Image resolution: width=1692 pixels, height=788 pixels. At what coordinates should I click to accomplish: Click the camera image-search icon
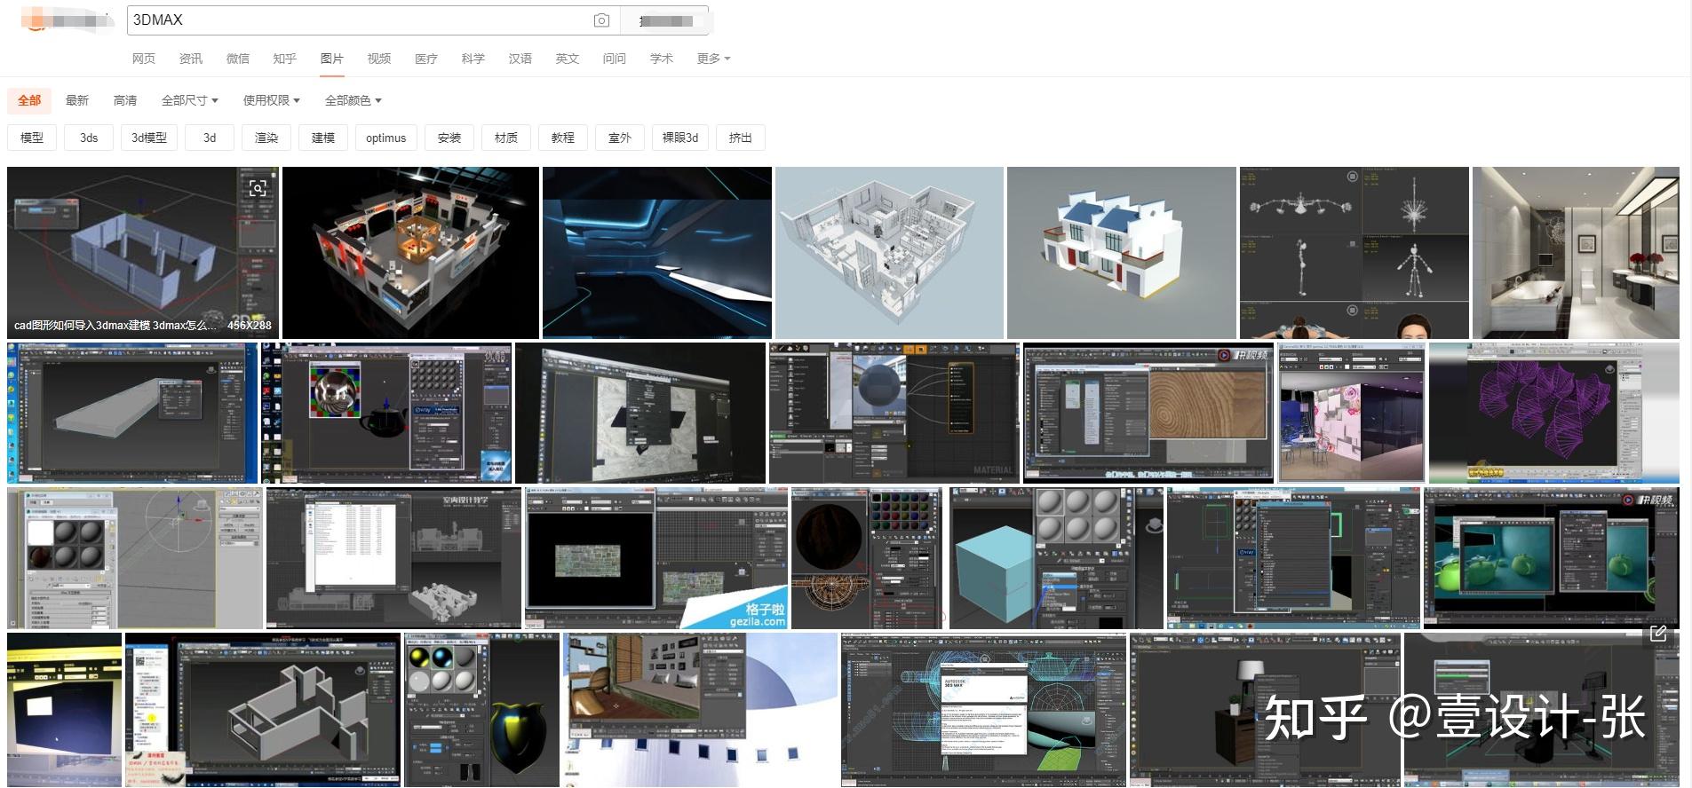tap(601, 20)
